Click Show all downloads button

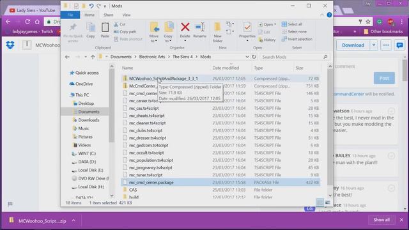382,220
